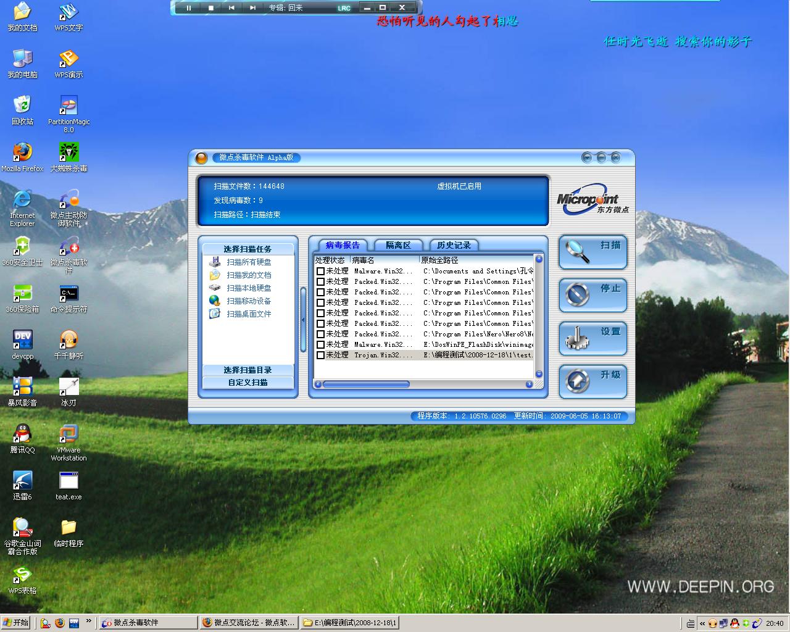Switch to the 隔离区 quarantine tab

398,245
